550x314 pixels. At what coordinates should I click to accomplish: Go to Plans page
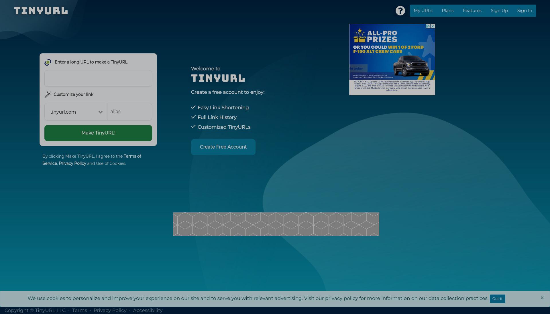pyautogui.click(x=447, y=11)
